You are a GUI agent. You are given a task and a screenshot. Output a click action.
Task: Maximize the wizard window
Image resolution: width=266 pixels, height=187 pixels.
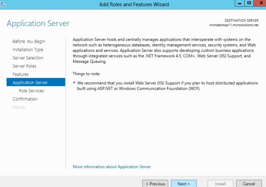click(x=249, y=4)
